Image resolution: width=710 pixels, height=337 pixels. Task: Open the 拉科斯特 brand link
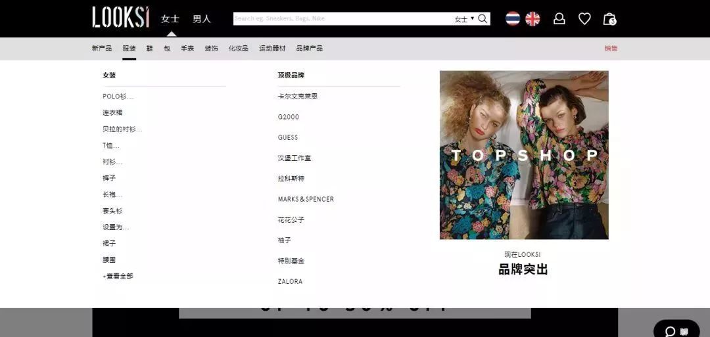[291, 179]
